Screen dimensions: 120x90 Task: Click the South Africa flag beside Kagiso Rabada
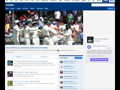61,87
